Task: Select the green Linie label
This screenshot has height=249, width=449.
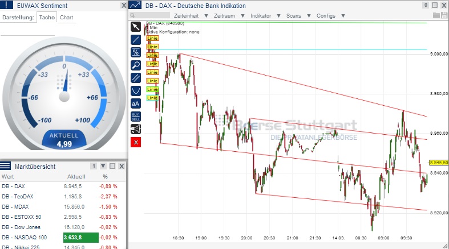Action: [152, 89]
